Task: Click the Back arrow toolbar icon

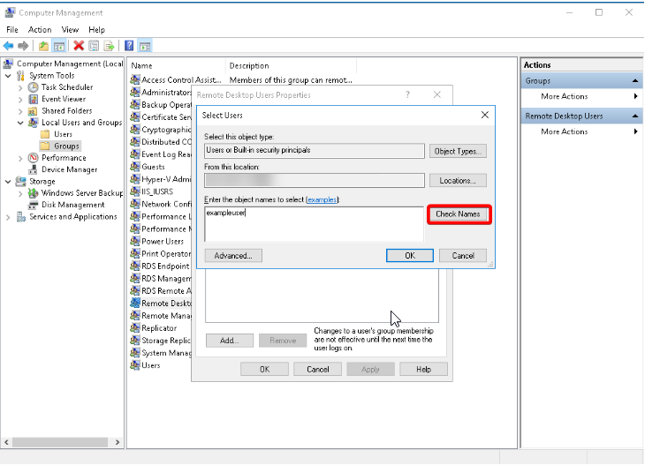Action: coord(8,46)
